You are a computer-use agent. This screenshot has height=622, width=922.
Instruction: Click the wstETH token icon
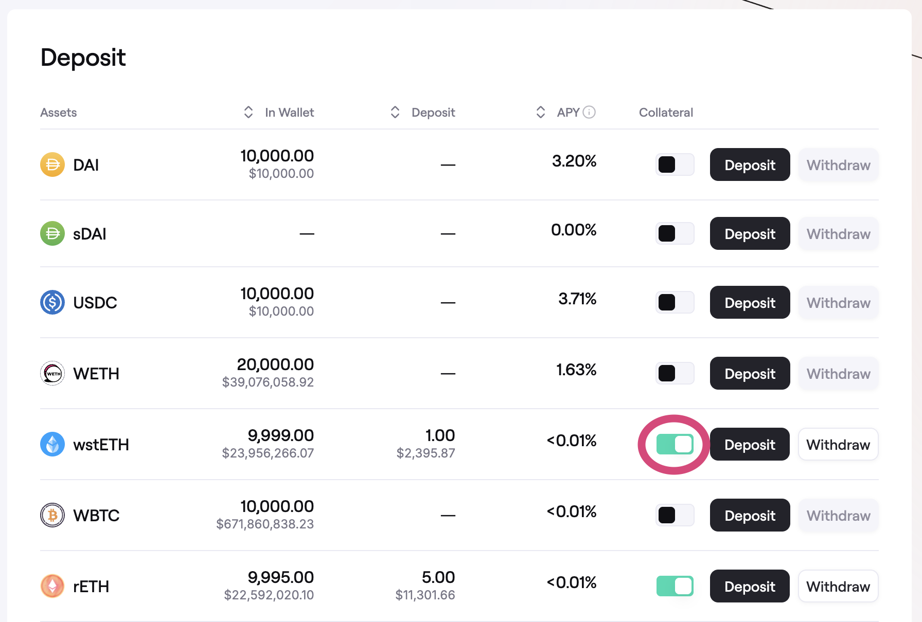(52, 445)
